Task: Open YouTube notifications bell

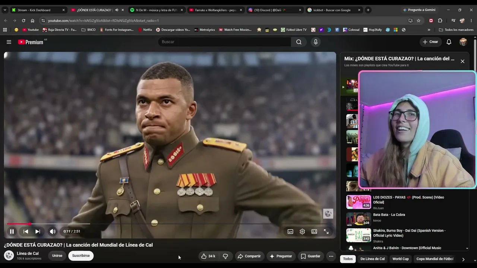Action: click(x=449, y=42)
